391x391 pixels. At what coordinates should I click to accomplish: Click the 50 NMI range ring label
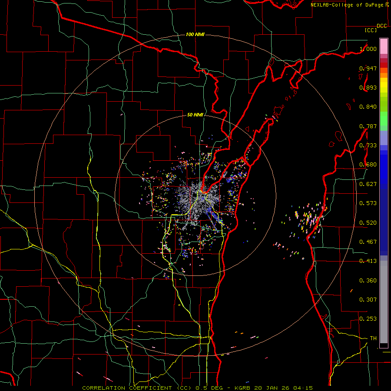click(195, 115)
